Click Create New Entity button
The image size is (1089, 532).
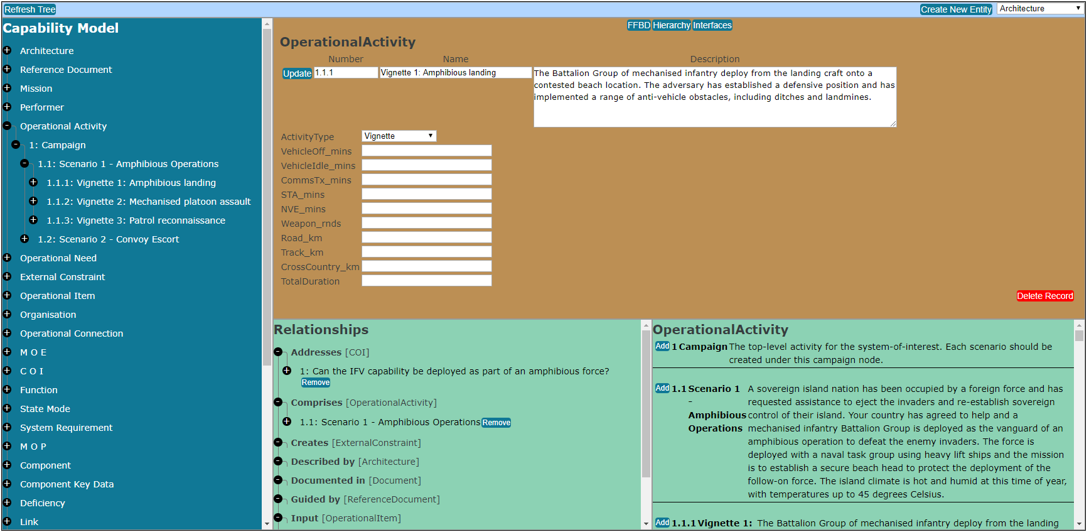tap(956, 9)
